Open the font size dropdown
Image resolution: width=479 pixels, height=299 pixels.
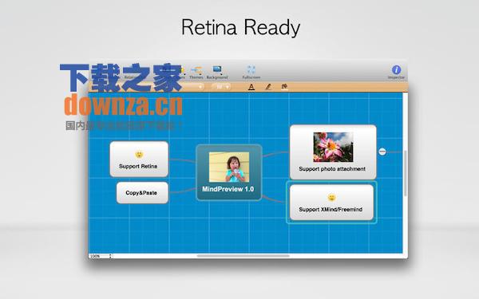tap(221, 87)
